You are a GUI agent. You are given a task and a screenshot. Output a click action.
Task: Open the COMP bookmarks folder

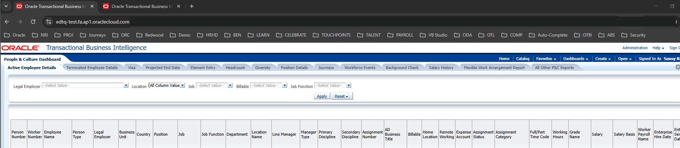pos(512,35)
